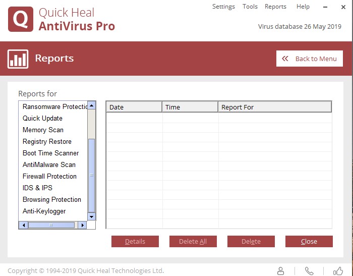This screenshot has height=276, width=353.
Task: Open the Reports menu at top
Action: [275, 7]
